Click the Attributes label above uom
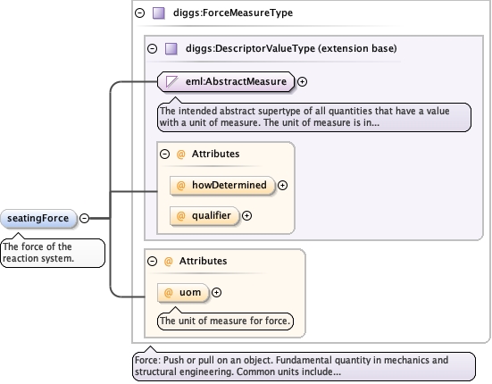This screenshot has width=492, height=384. pos(203,261)
